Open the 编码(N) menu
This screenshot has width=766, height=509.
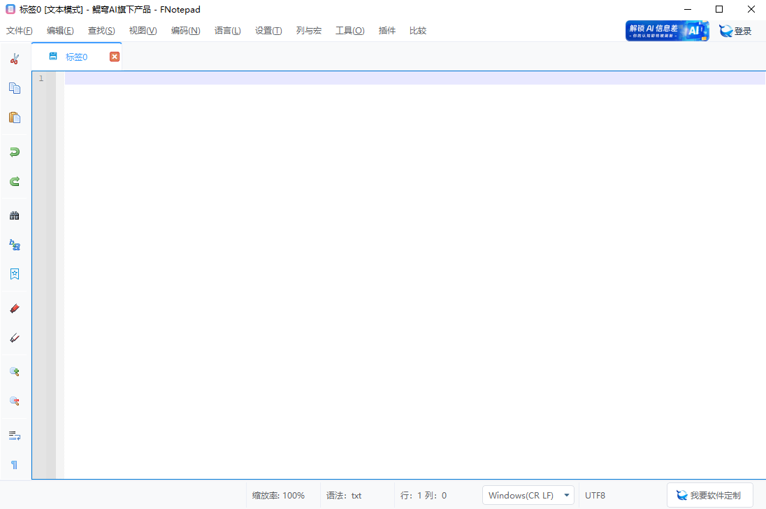[185, 30]
